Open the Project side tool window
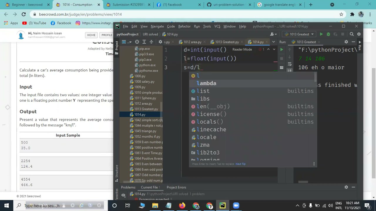The width and height of the screenshot is (376, 211). click(117, 48)
